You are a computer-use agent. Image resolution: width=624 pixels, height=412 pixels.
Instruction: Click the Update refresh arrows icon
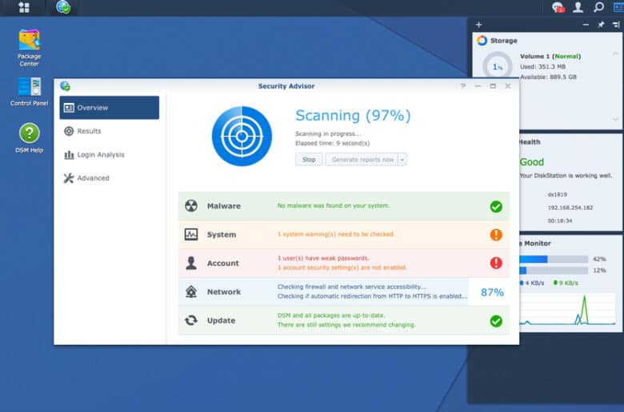coord(191,320)
